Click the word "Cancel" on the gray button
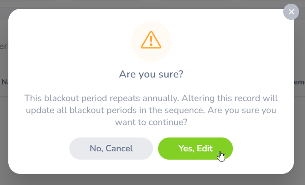 (x=119, y=149)
